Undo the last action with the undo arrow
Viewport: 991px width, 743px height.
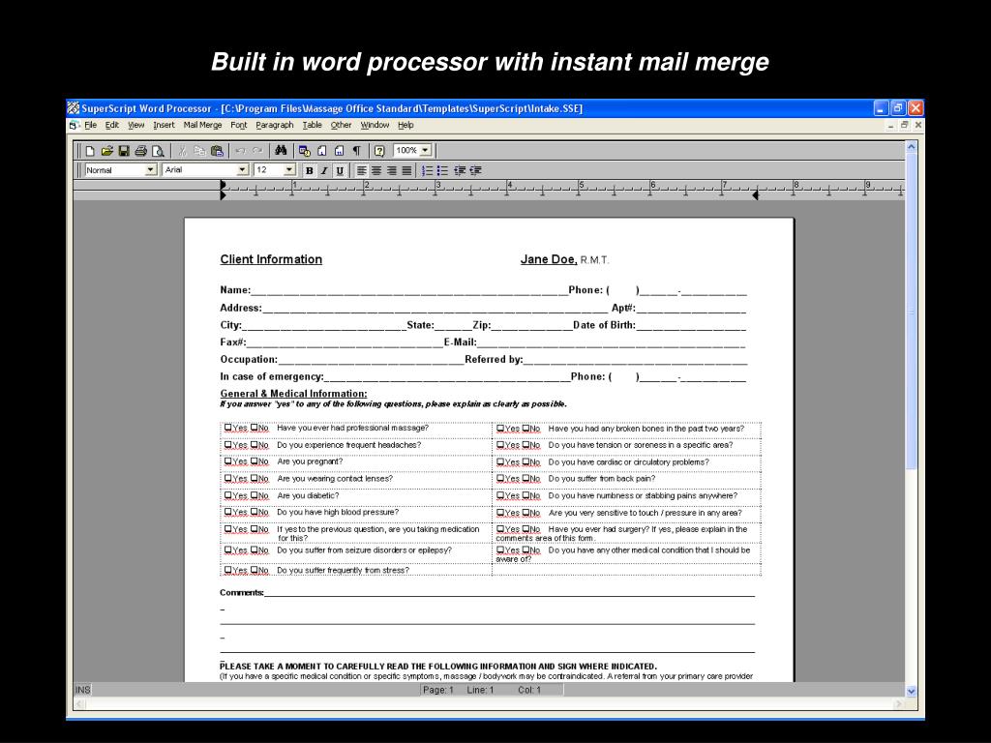(x=240, y=151)
